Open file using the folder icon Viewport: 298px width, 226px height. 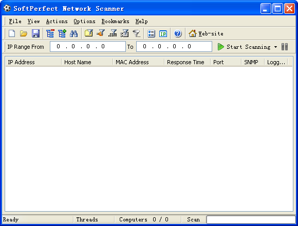pyautogui.click(x=24, y=33)
